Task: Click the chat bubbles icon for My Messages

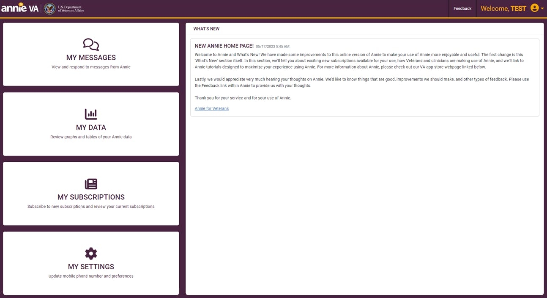Action: click(x=91, y=44)
